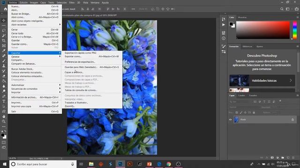
Task: Click the Windows taskbar search box
Action: (43, 164)
